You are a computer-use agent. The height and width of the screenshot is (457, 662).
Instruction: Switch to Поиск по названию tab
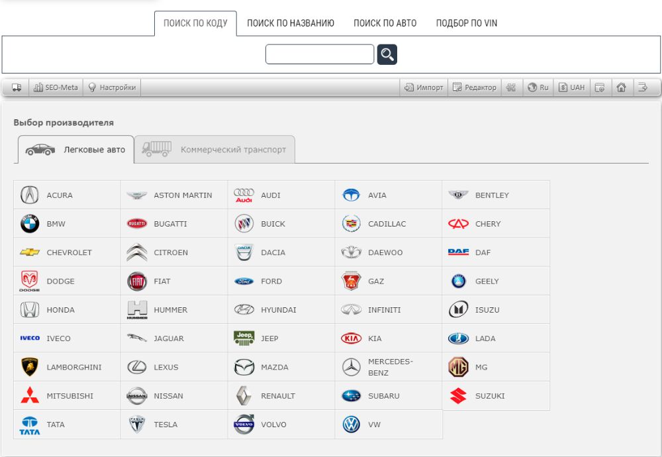291,23
